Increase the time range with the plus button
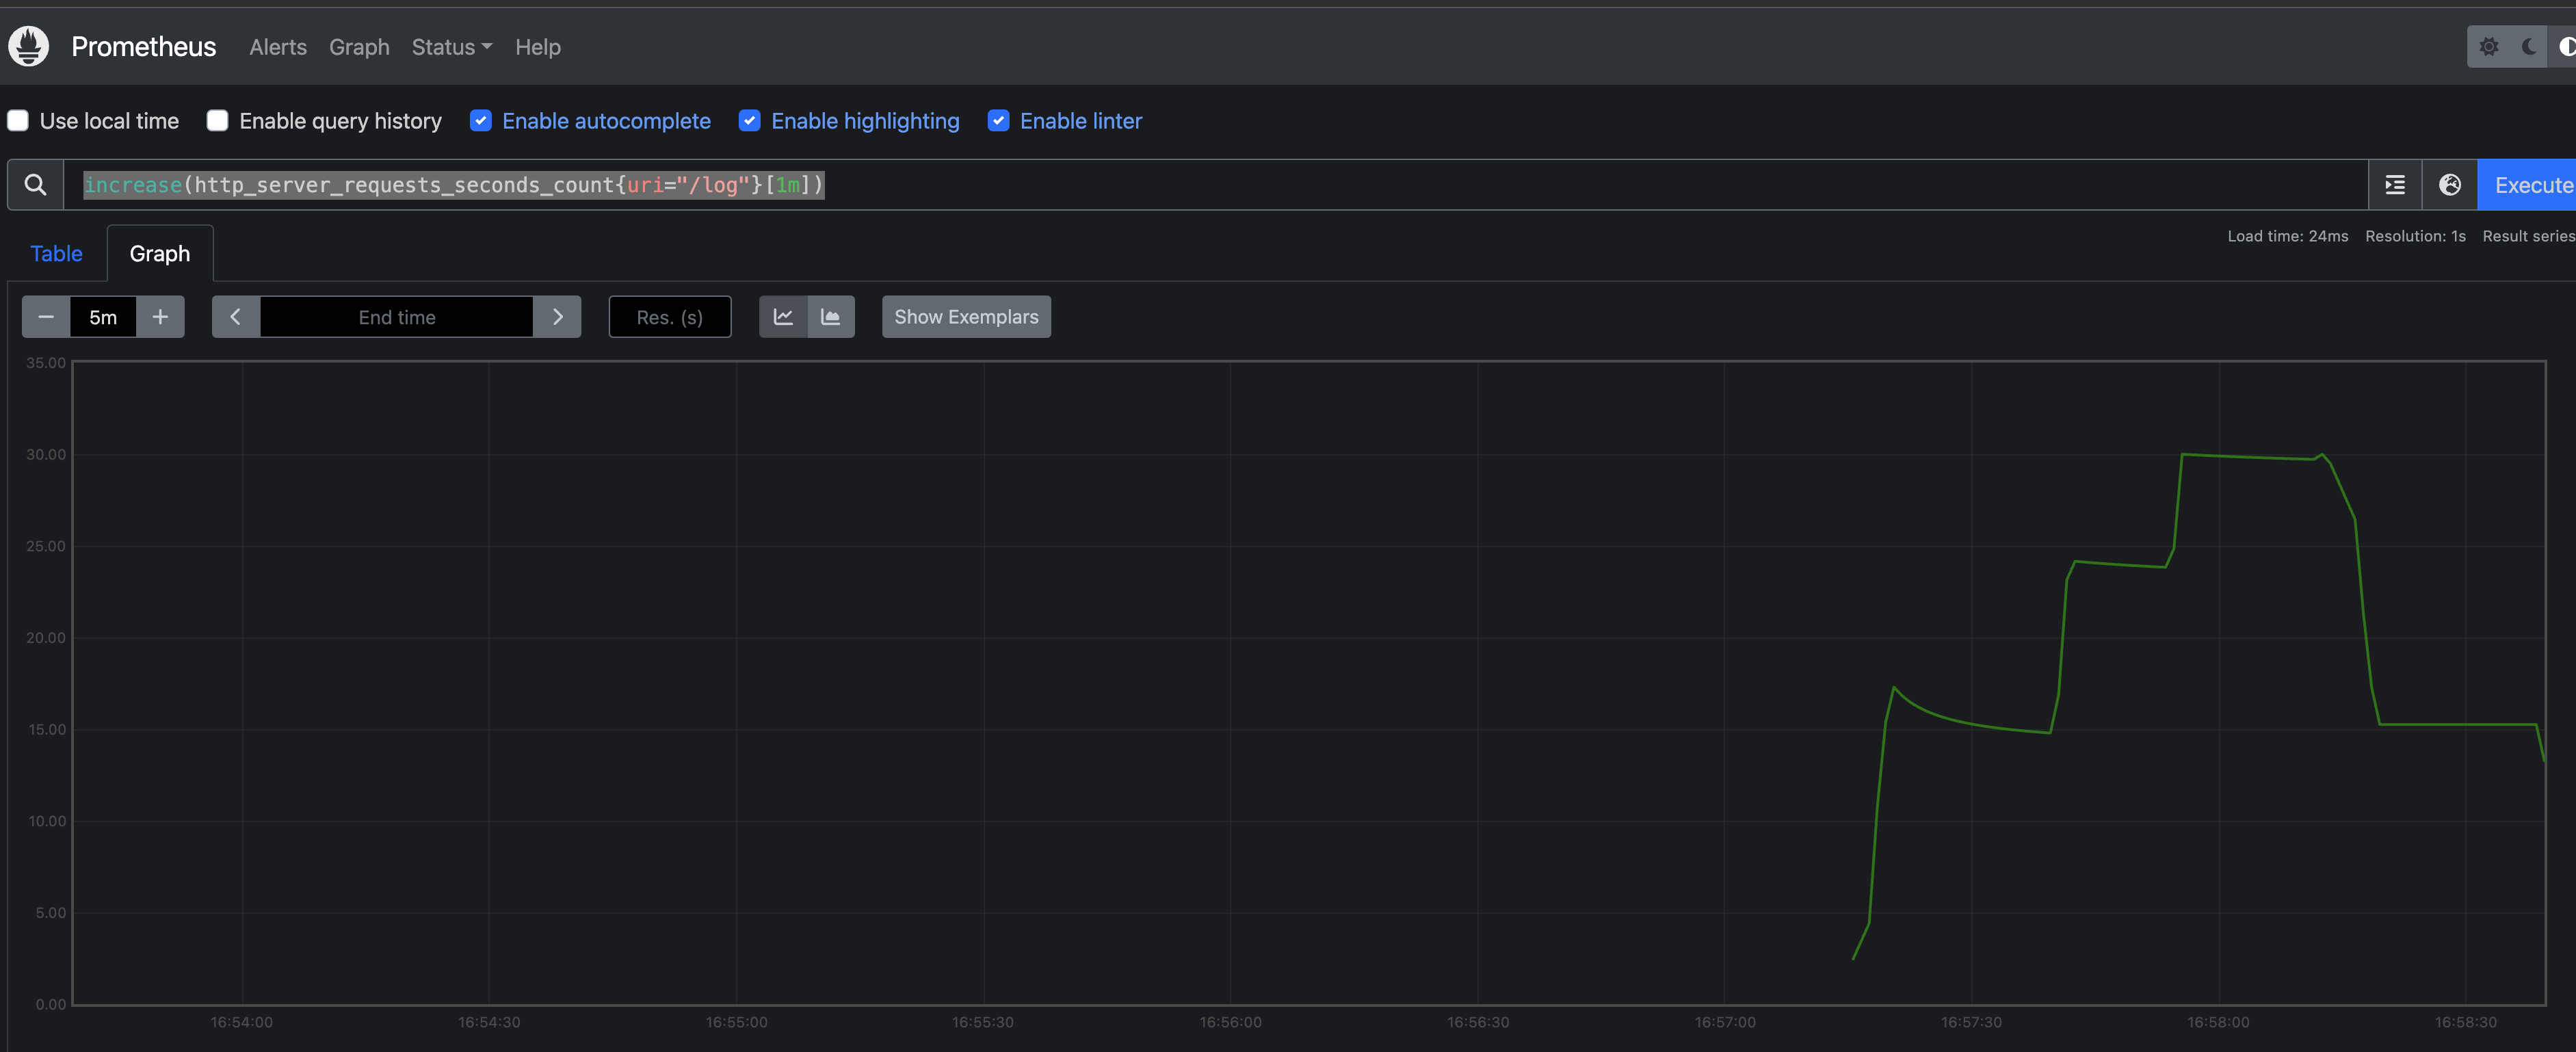This screenshot has width=2576, height=1052. (160, 317)
